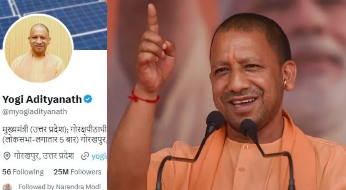
Task: Click Followed by Narendra Modi text
Action: pyautogui.click(x=59, y=187)
